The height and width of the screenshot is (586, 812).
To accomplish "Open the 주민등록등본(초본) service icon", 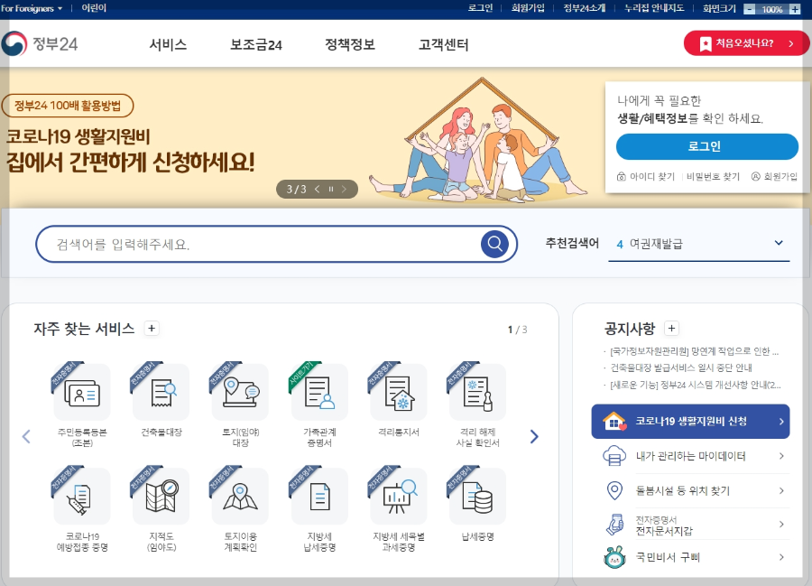I will pyautogui.click(x=82, y=392).
